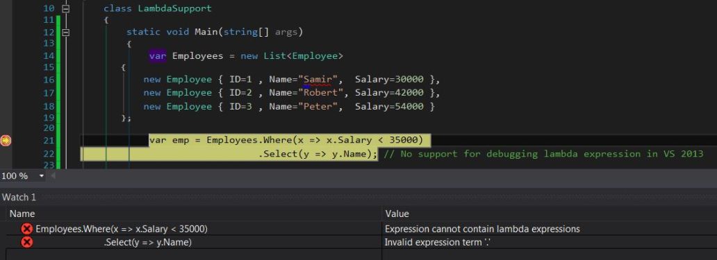Image resolution: width=717 pixels, height=260 pixels.
Task: Click Salary=54000 on line 18
Action: (389, 106)
